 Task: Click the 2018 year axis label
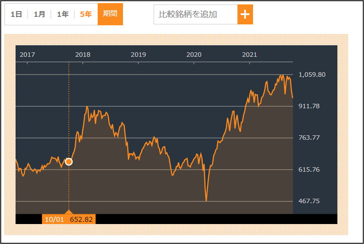[83, 55]
